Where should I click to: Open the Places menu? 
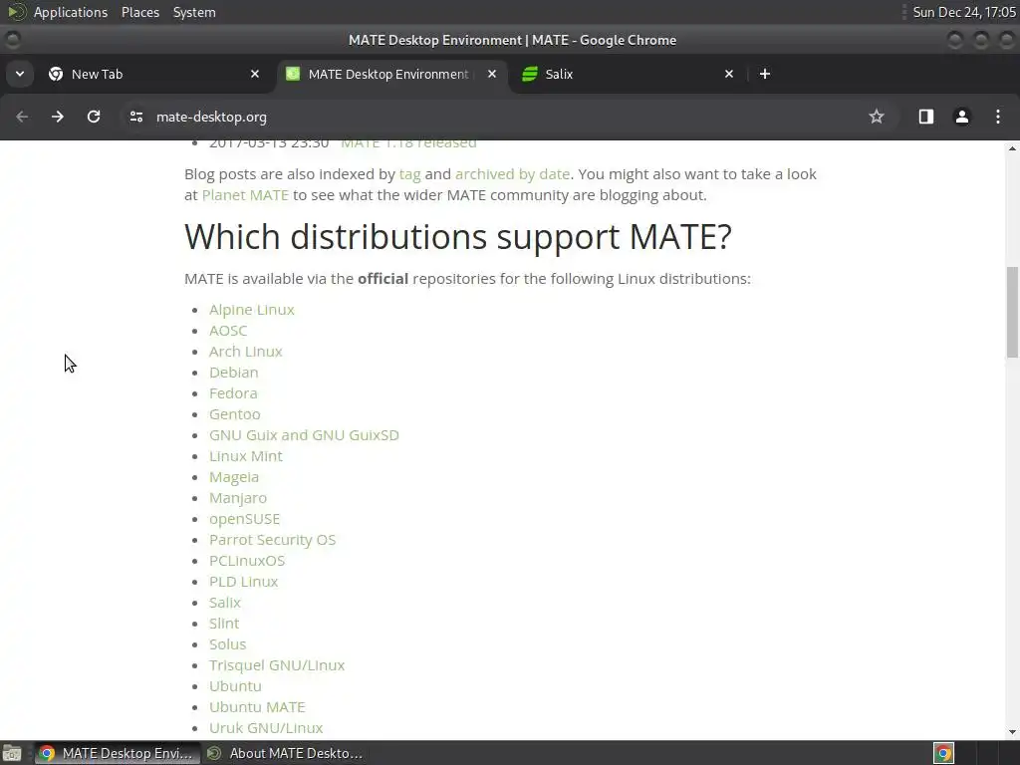coord(140,12)
